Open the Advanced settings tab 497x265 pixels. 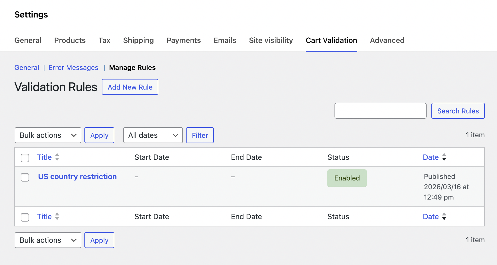(x=387, y=40)
